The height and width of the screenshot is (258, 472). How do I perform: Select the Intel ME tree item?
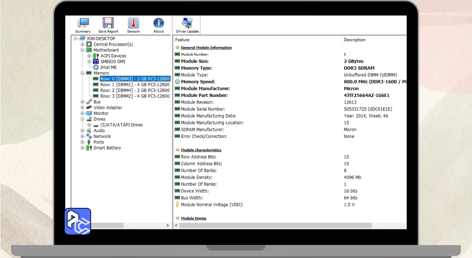[x=108, y=67]
